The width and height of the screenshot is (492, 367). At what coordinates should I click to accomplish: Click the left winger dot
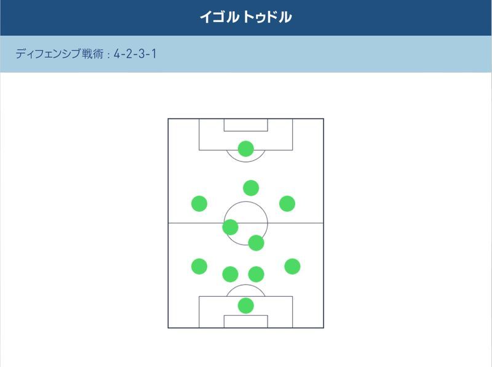tap(199, 203)
